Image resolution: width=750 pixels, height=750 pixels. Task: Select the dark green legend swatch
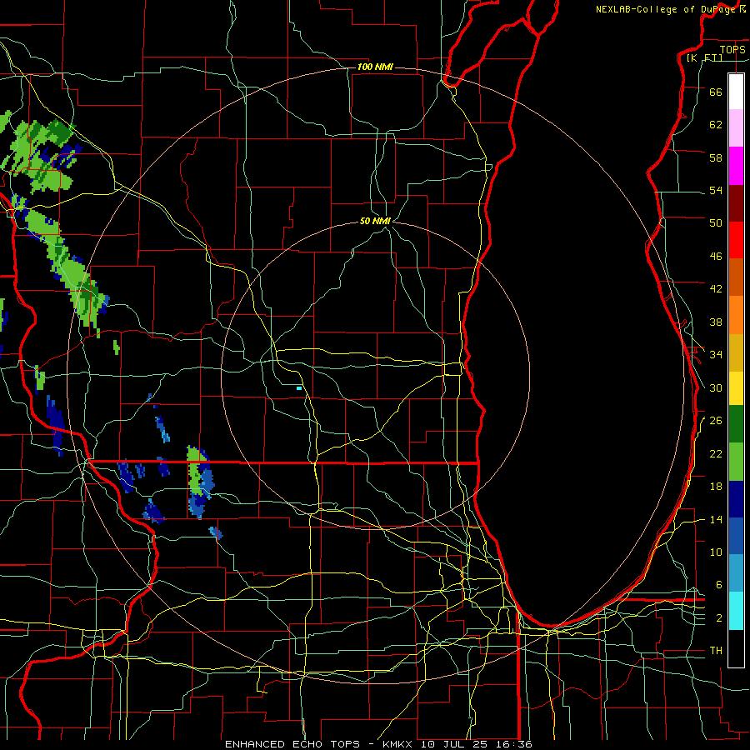[736, 424]
